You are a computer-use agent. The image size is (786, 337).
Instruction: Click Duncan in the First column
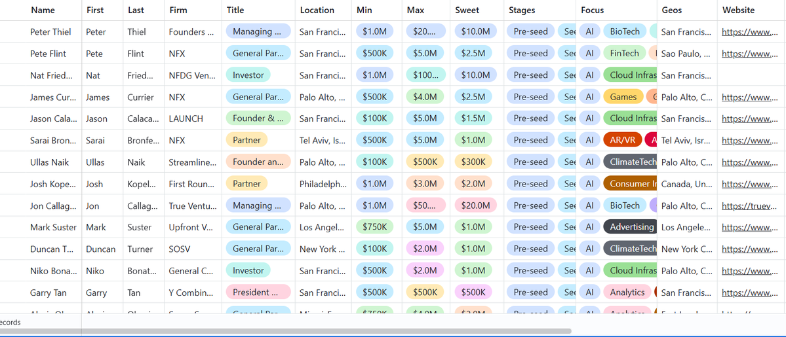tap(101, 249)
